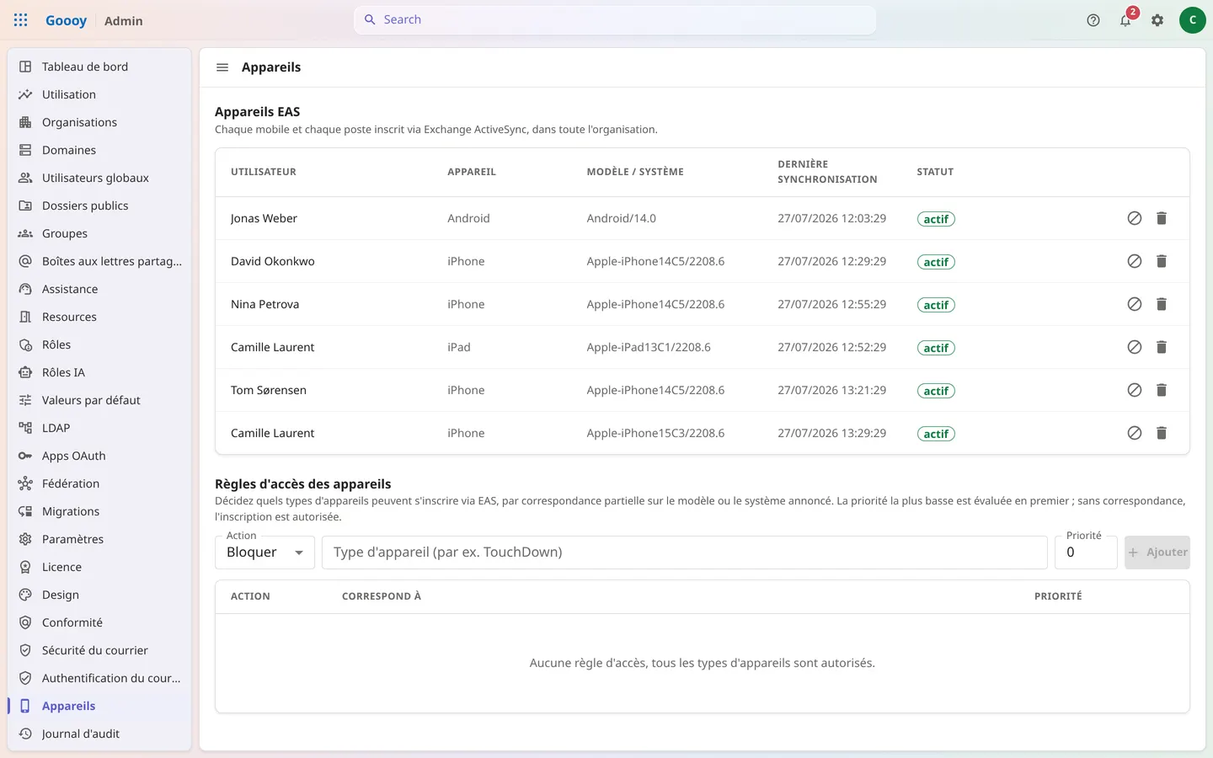Click the Fédération sidebar icon
Screen dimensions: 1213x758
click(x=25, y=483)
